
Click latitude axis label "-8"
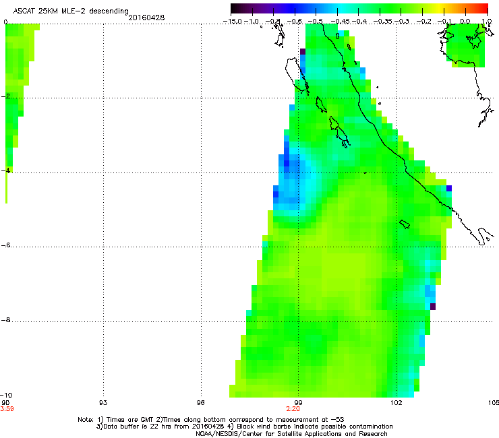[x=5, y=320]
